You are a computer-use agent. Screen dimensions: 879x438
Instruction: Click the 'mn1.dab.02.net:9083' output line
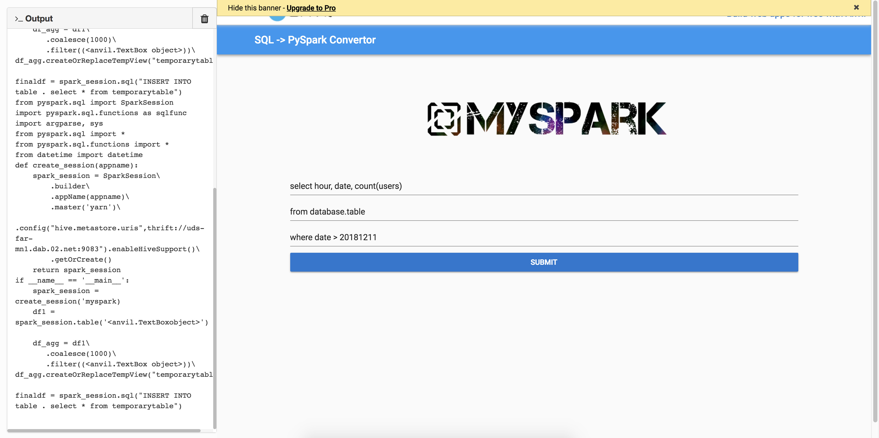click(107, 249)
